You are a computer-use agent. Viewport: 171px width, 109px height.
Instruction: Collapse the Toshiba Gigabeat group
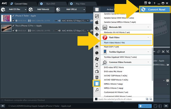tap(148, 52)
